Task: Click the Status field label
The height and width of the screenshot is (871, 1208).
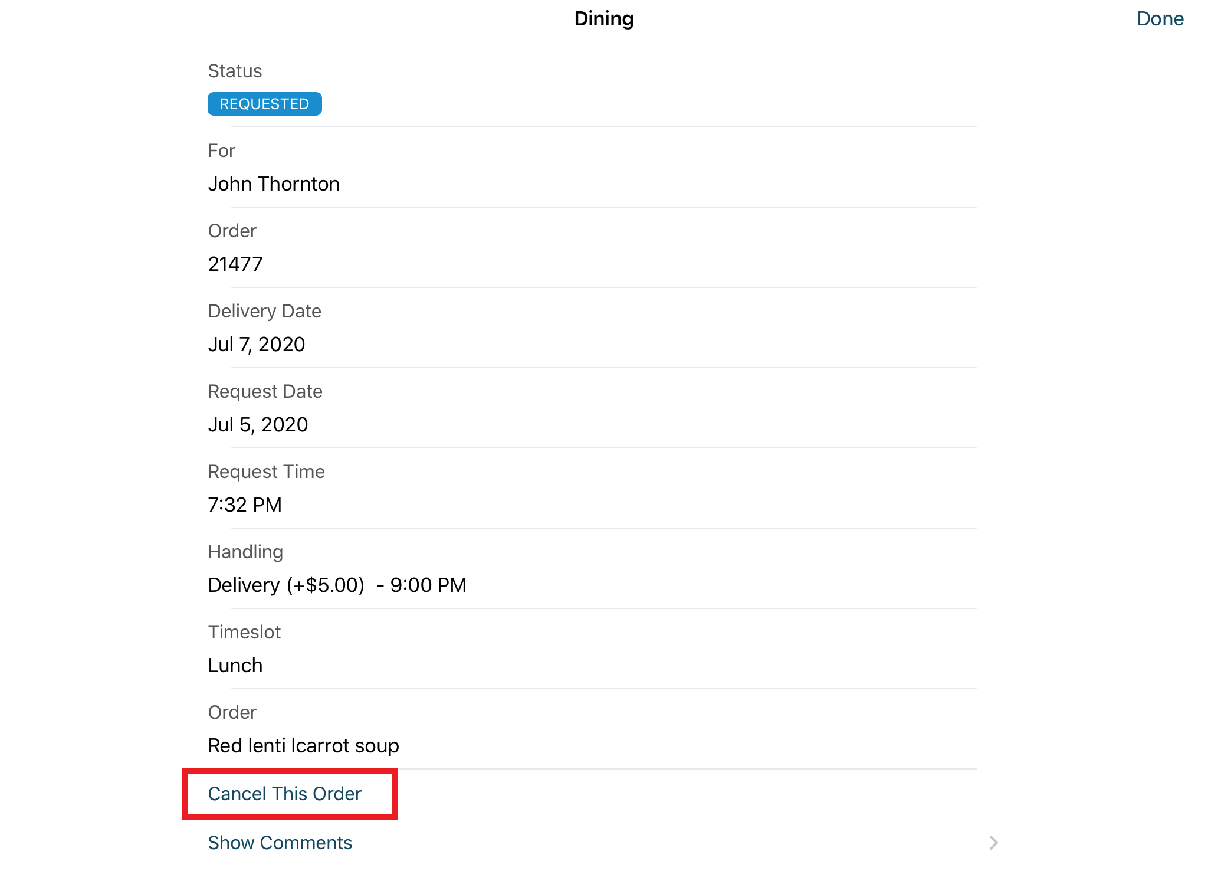Action: click(x=235, y=71)
